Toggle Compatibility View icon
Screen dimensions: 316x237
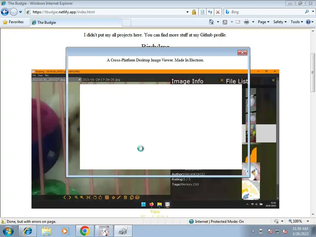pyautogui.click(x=202, y=12)
